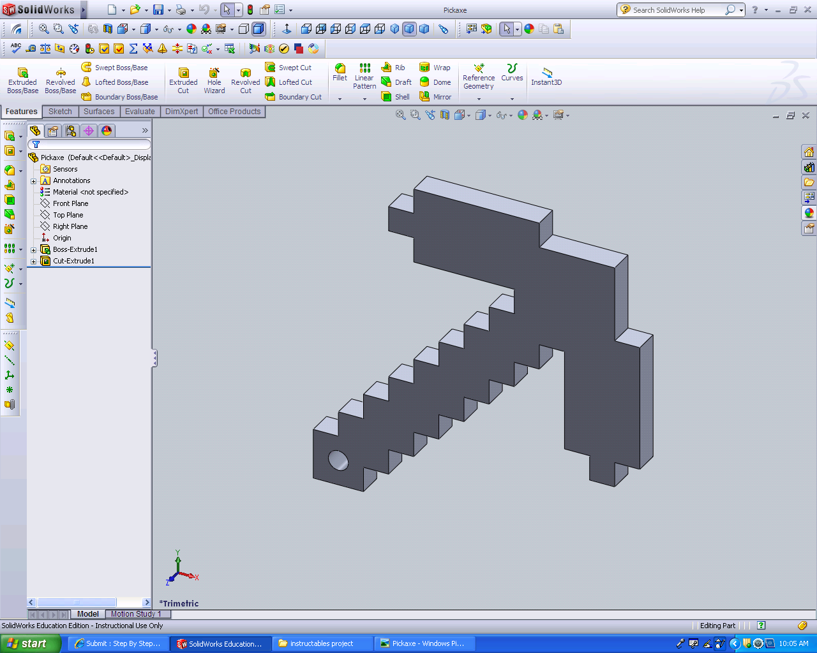Switch to the Sketch tab
The image size is (817, 653).
click(x=60, y=112)
